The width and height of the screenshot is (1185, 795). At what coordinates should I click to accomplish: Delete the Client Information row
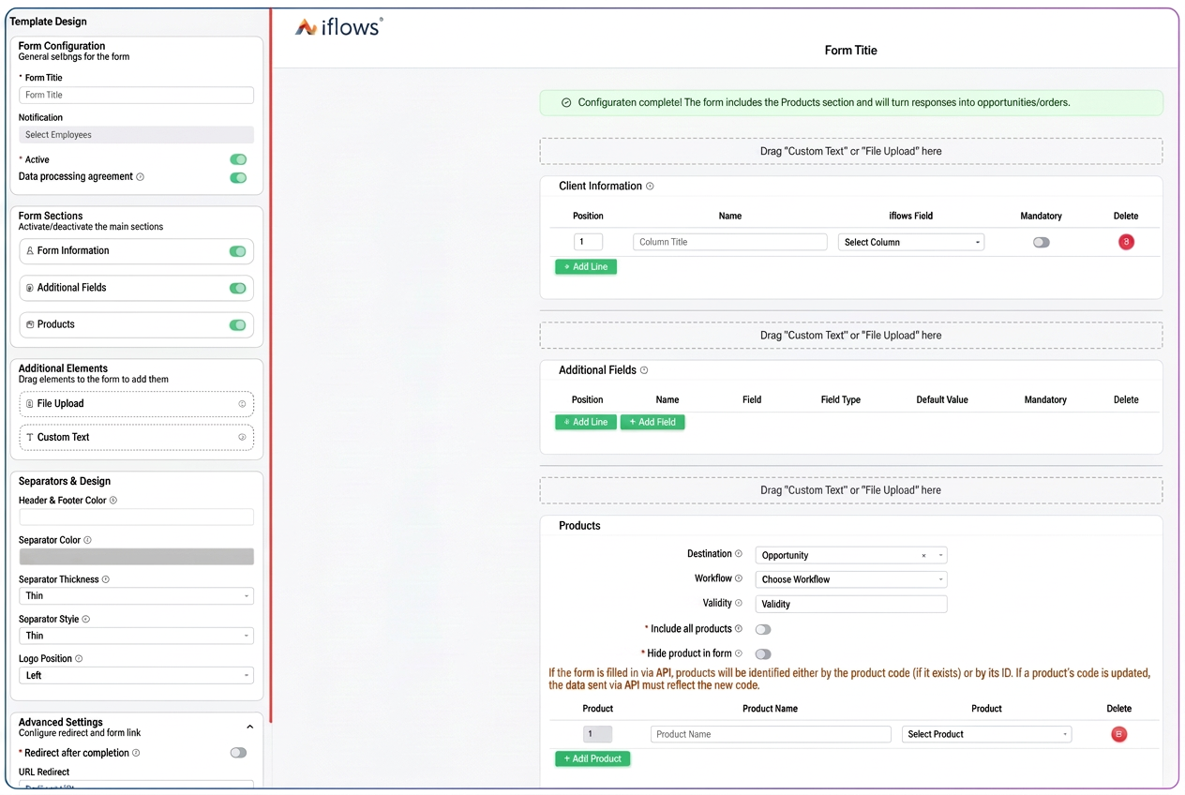point(1126,242)
